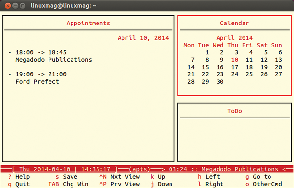
Task: Select the Appointments panel title
Action: coord(88,23)
